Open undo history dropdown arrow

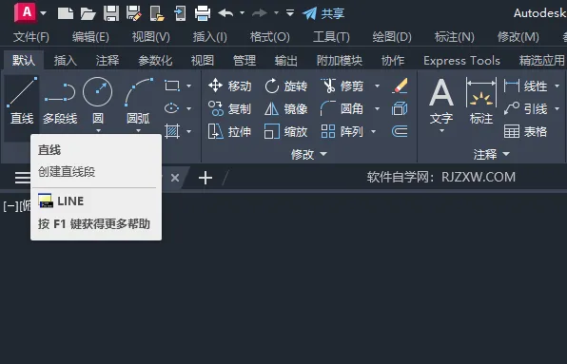(242, 13)
